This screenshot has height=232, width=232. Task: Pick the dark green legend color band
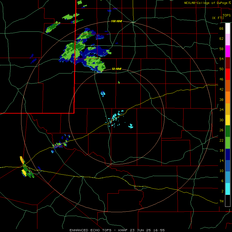point(228,131)
